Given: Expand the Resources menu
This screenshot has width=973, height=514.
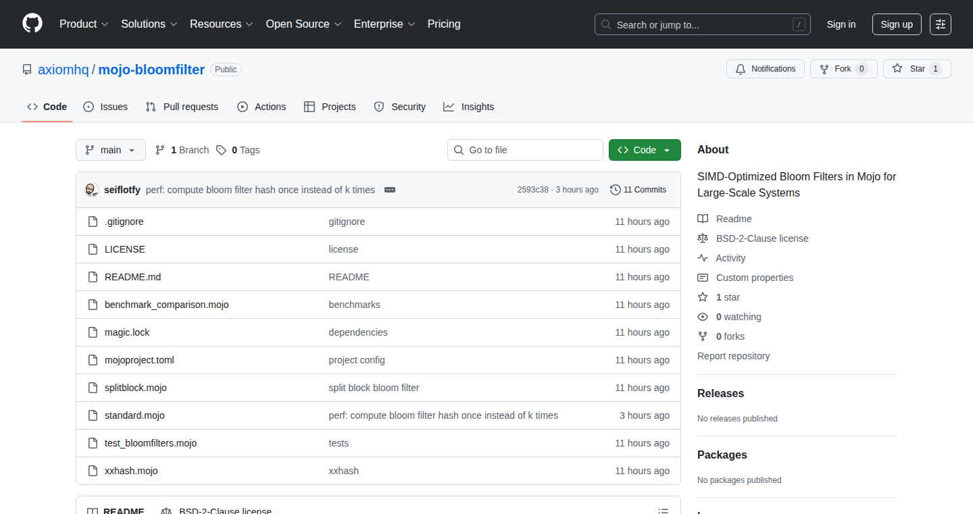Looking at the screenshot, I should tap(222, 24).
